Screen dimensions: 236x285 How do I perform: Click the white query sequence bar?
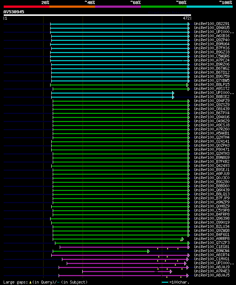click(97, 15)
